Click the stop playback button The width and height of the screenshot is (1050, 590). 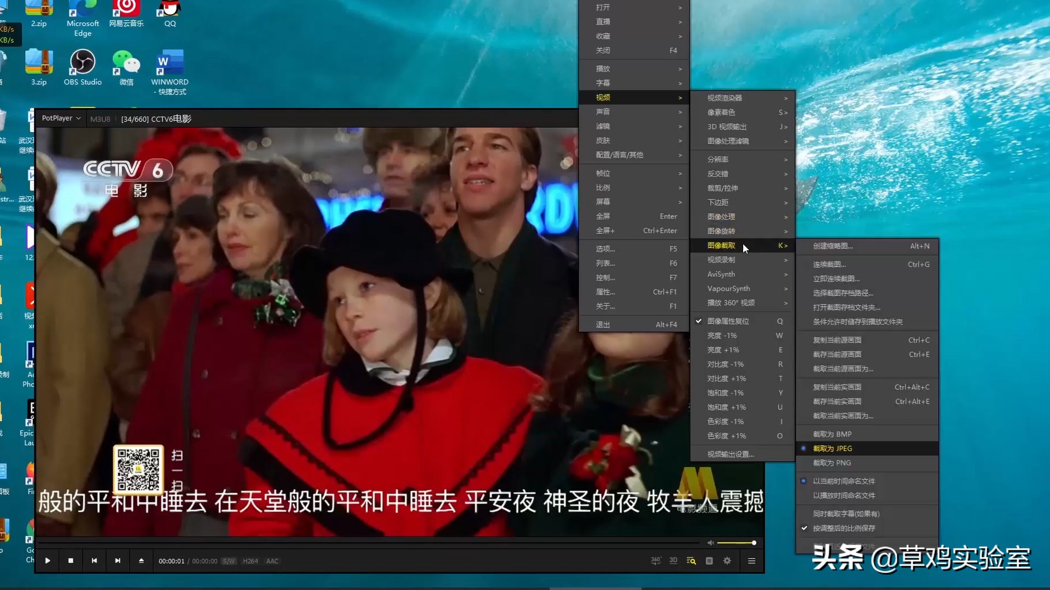point(71,560)
